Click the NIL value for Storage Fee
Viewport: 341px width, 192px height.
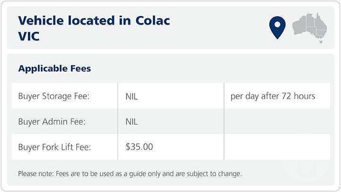[x=132, y=96]
